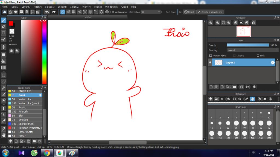The height and width of the screenshot is (157, 280).
Task: Select the Magic Wand tool
Action: tap(4, 88)
